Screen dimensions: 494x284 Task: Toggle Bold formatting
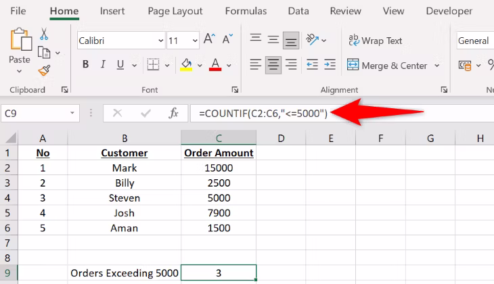86,66
